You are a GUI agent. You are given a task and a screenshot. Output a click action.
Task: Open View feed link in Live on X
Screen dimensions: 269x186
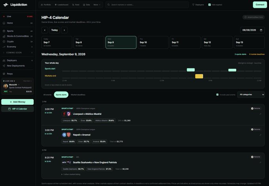coord(27,81)
